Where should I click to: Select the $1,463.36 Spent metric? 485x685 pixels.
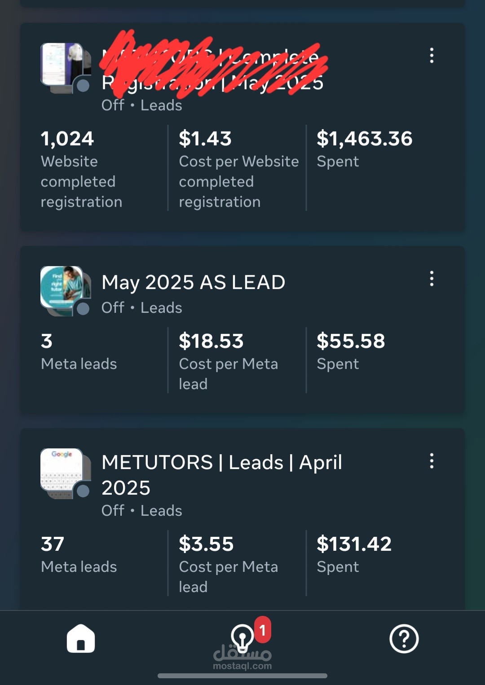(365, 149)
